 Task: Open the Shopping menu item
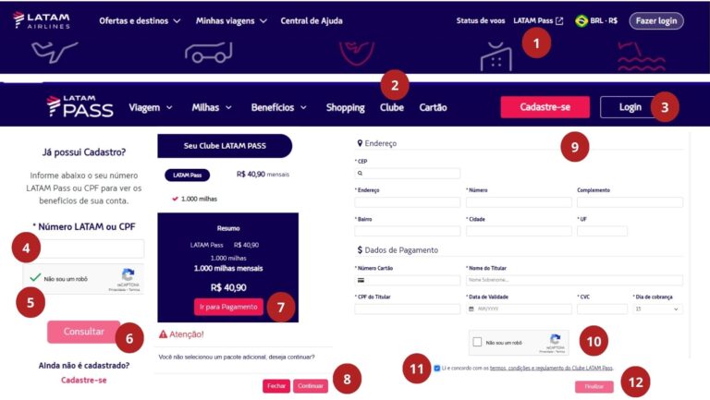pos(346,107)
